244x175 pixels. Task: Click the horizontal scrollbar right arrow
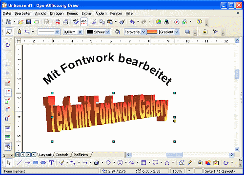(232, 155)
